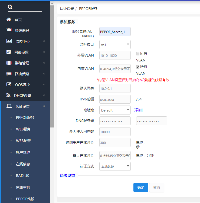
Task: Click the PPPOE服务 breadcrumb
Action: (x=88, y=9)
